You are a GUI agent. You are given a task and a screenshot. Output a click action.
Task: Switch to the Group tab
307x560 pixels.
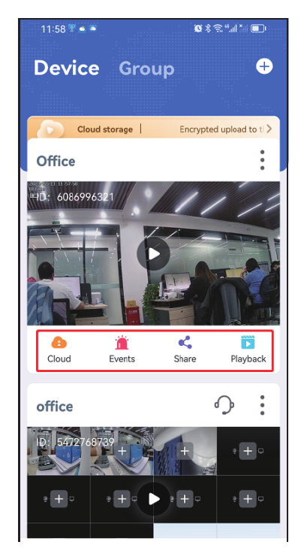tap(146, 69)
